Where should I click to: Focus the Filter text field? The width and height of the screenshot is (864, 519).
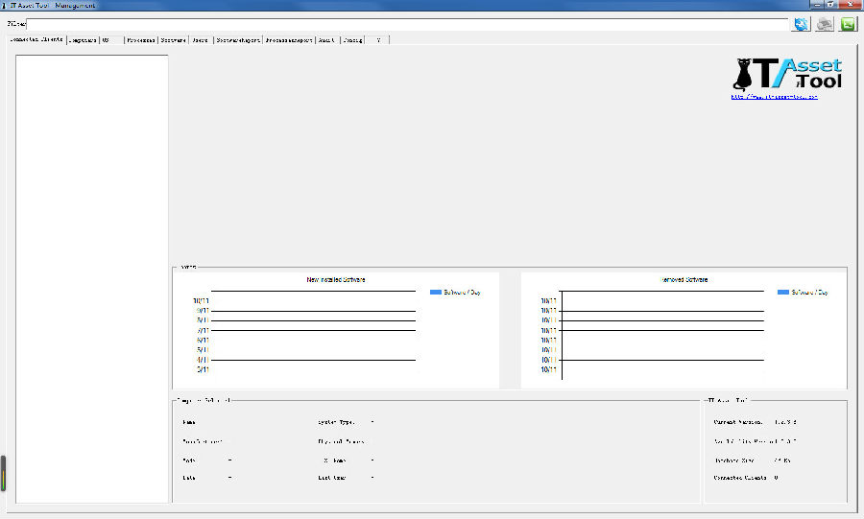[x=407, y=24]
